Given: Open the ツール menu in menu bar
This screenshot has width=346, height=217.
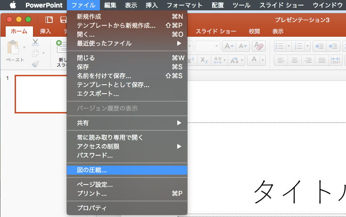Looking at the screenshot, I should point(241,5).
